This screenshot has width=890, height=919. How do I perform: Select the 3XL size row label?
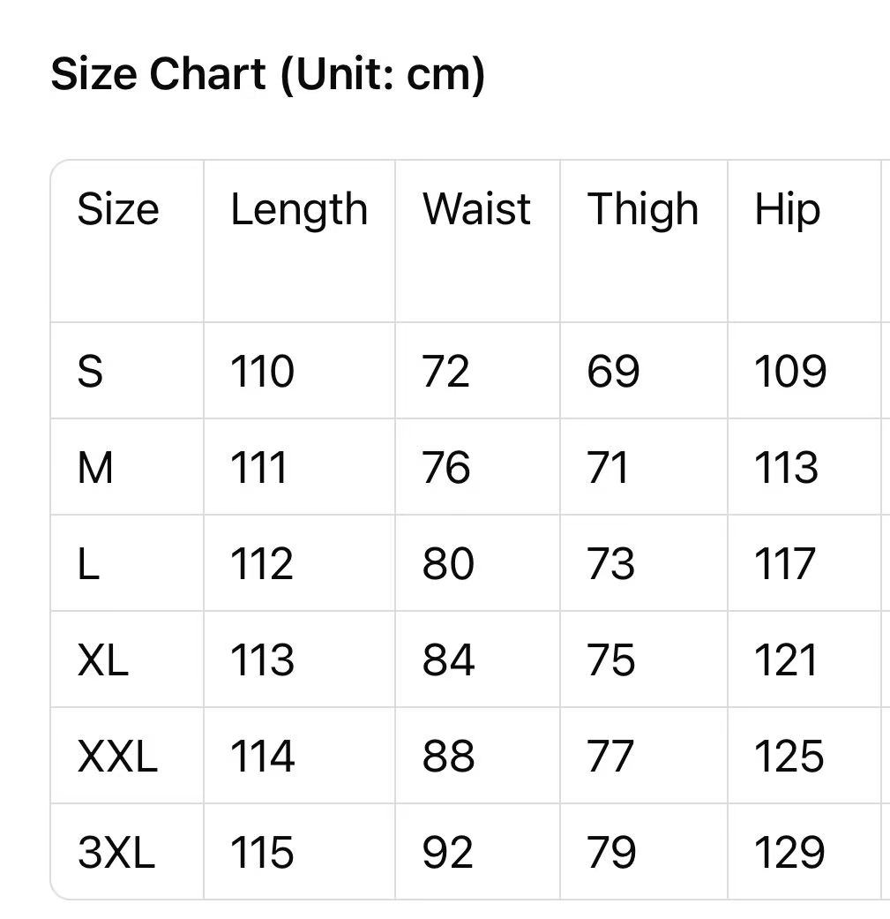click(x=116, y=853)
